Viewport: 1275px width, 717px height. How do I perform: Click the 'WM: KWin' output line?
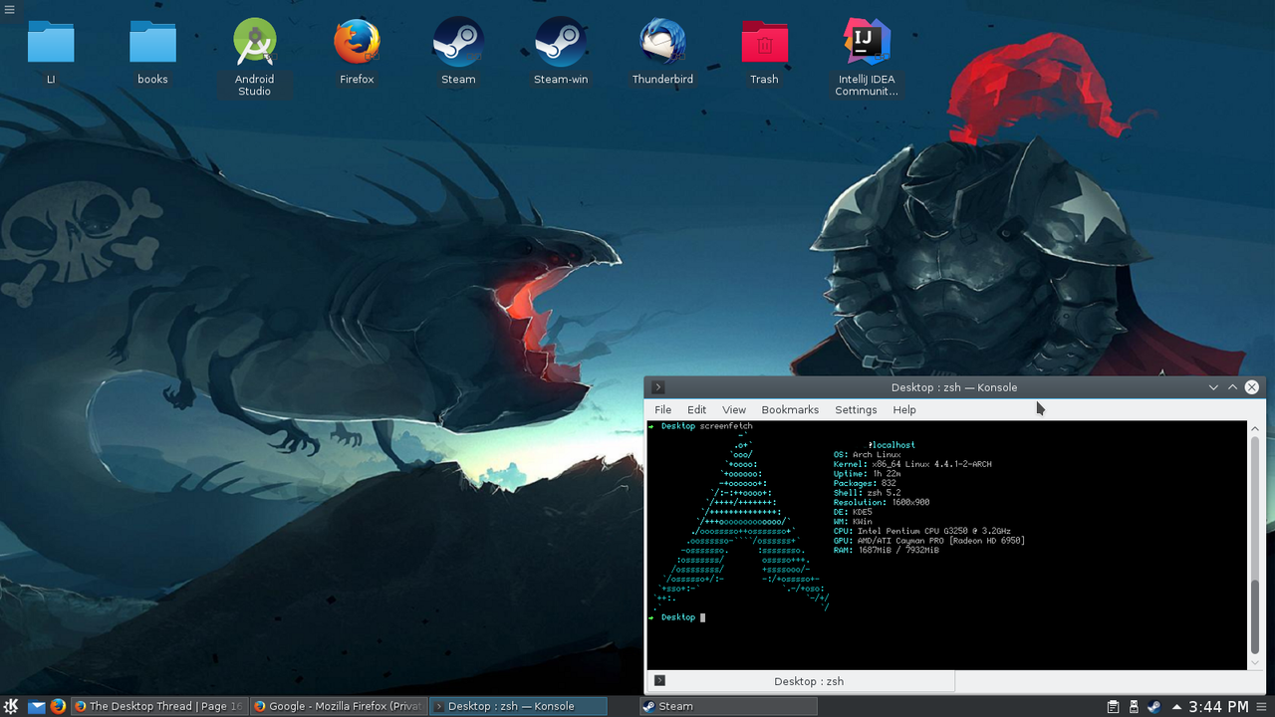853,522
